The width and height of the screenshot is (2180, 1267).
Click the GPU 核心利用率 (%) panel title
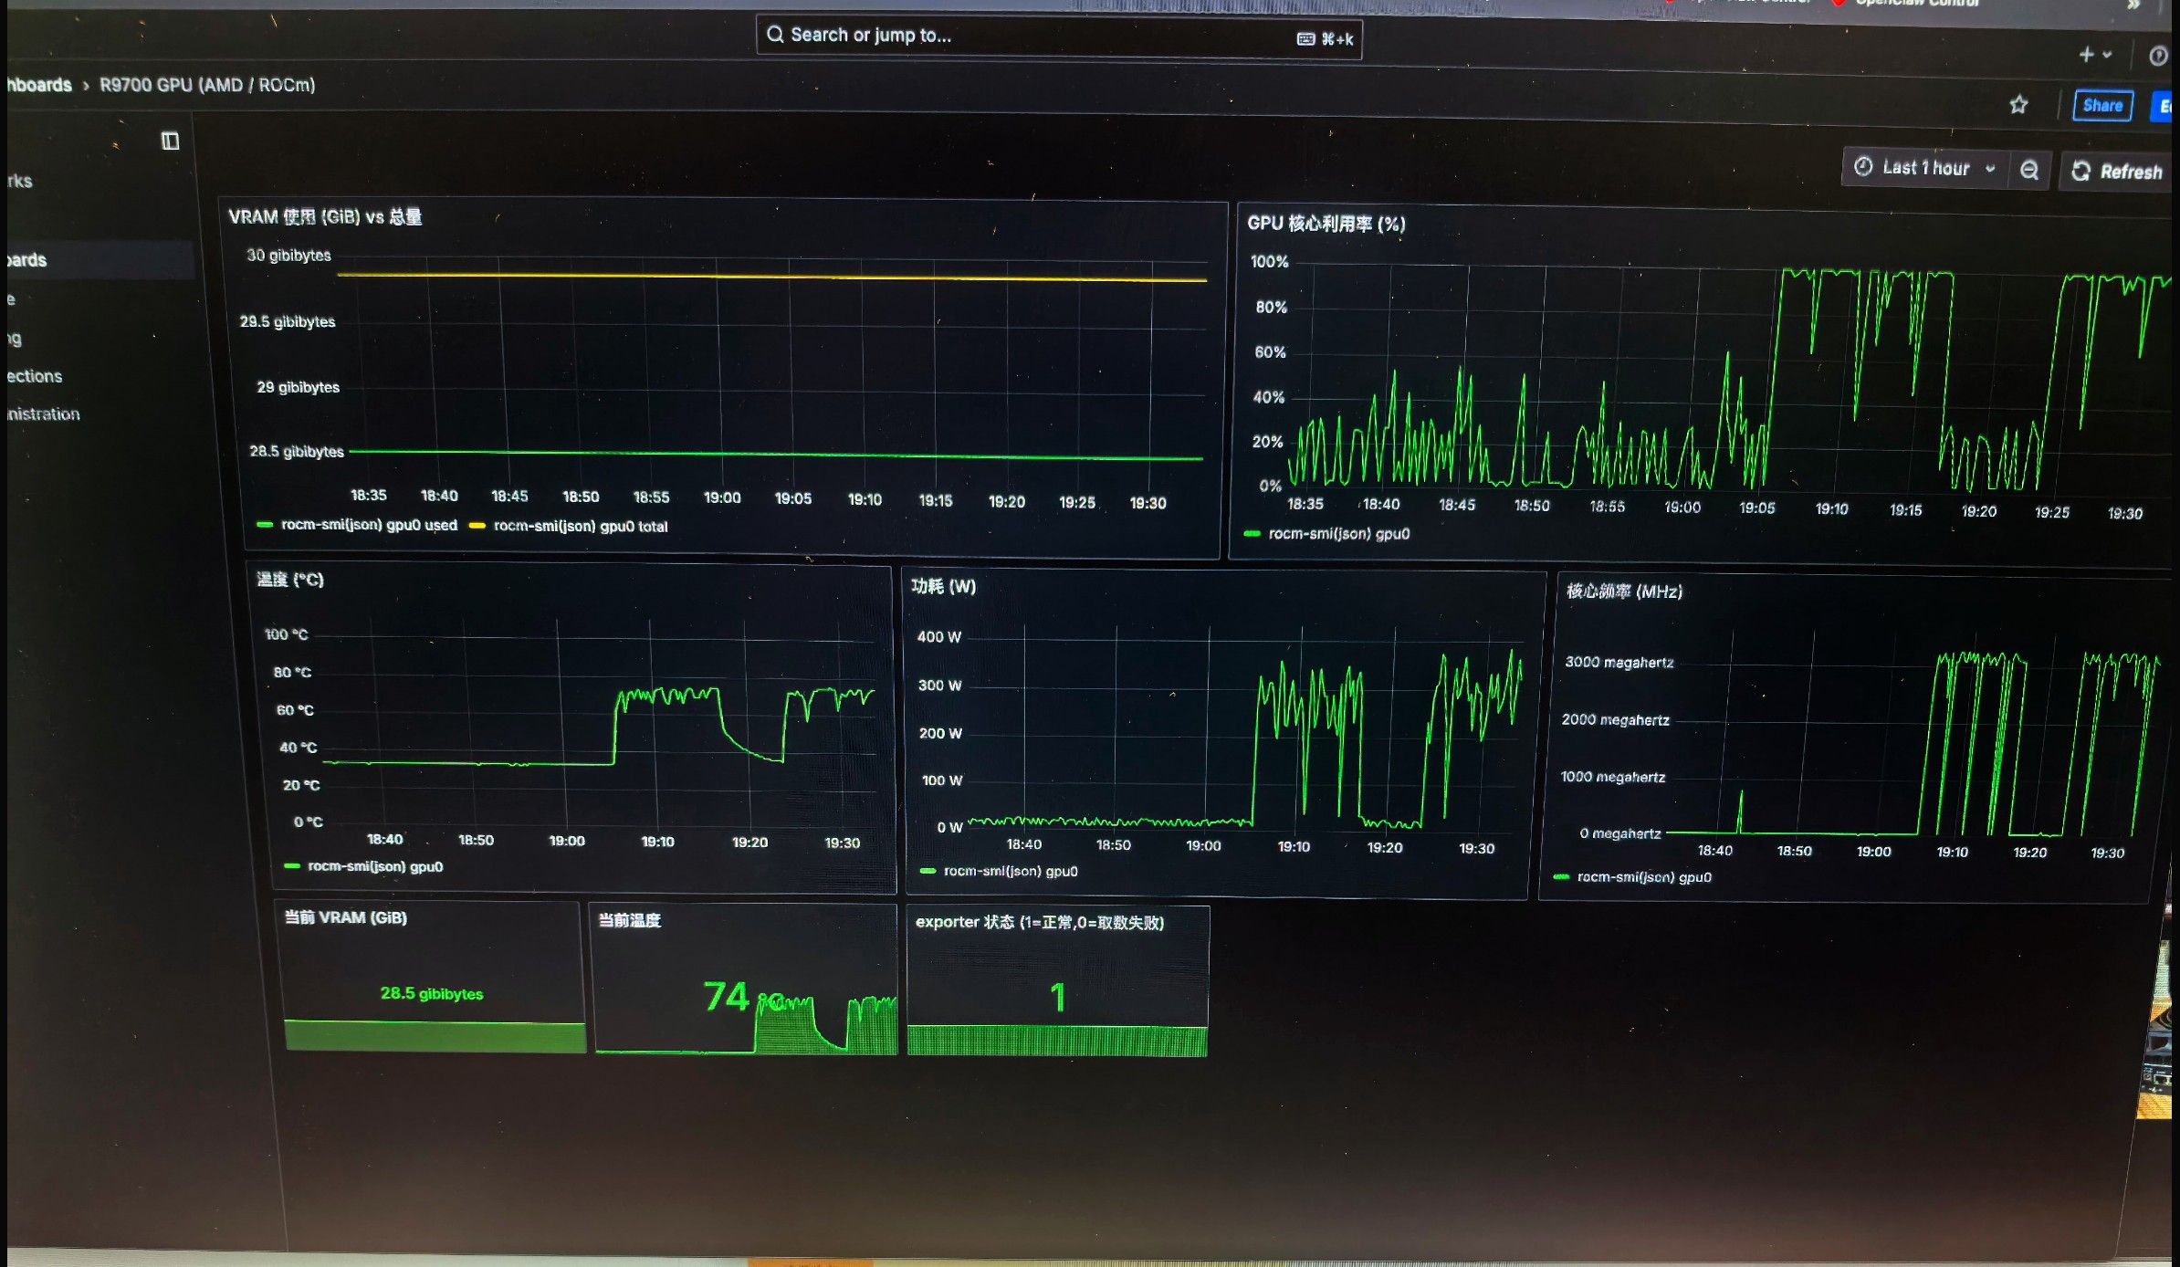pyautogui.click(x=1326, y=224)
